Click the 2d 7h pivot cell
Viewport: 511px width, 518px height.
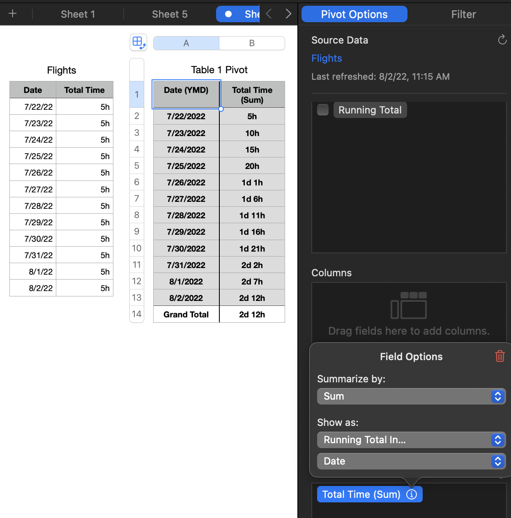[x=252, y=282]
